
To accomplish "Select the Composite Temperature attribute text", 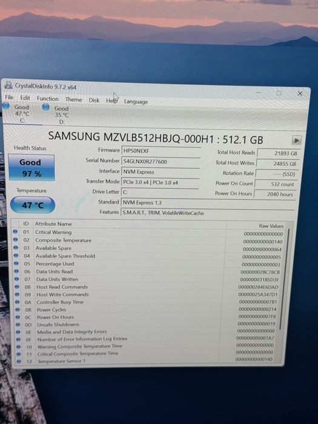I will [x=63, y=240].
